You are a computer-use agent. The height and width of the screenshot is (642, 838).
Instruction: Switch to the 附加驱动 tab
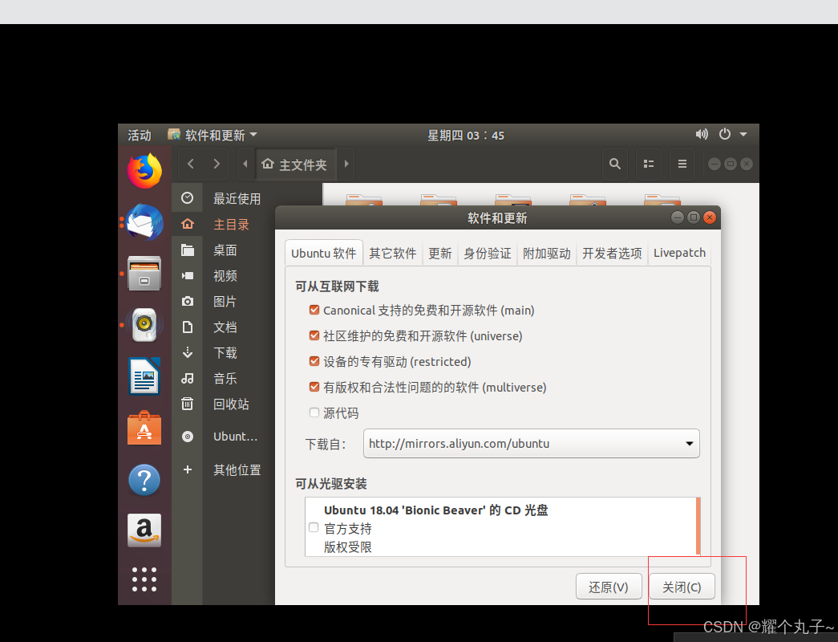pos(547,253)
